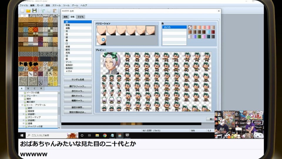Click the Cortana circle icon on taskbar
Screen dimensions: 282x159
click(82, 135)
